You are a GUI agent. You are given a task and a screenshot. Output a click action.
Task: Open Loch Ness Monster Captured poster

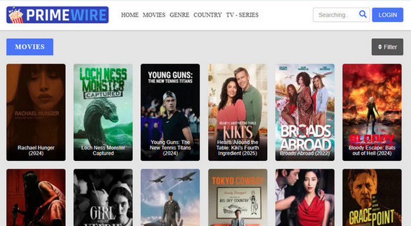coord(103,112)
